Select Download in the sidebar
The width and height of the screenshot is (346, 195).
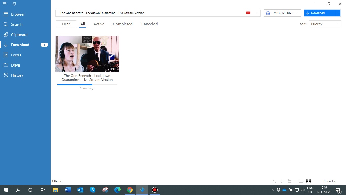pyautogui.click(x=25, y=45)
